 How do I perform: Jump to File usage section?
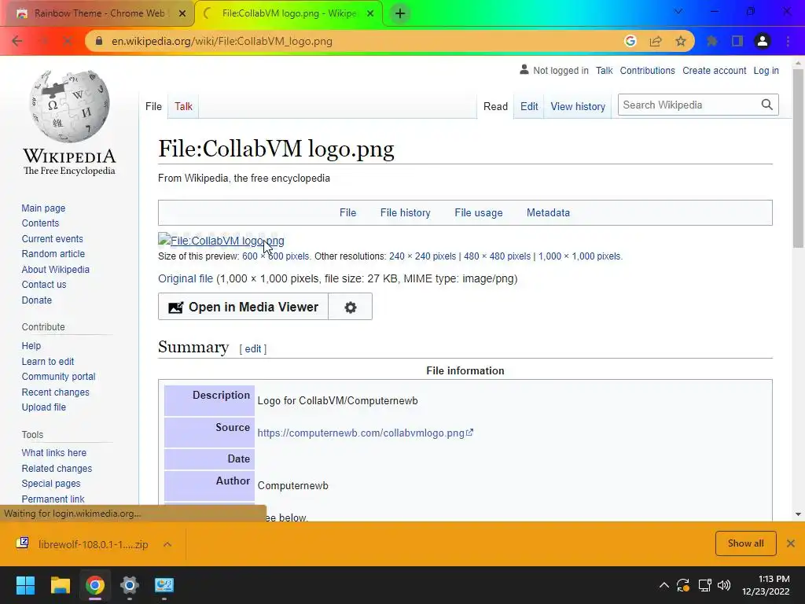pos(479,212)
